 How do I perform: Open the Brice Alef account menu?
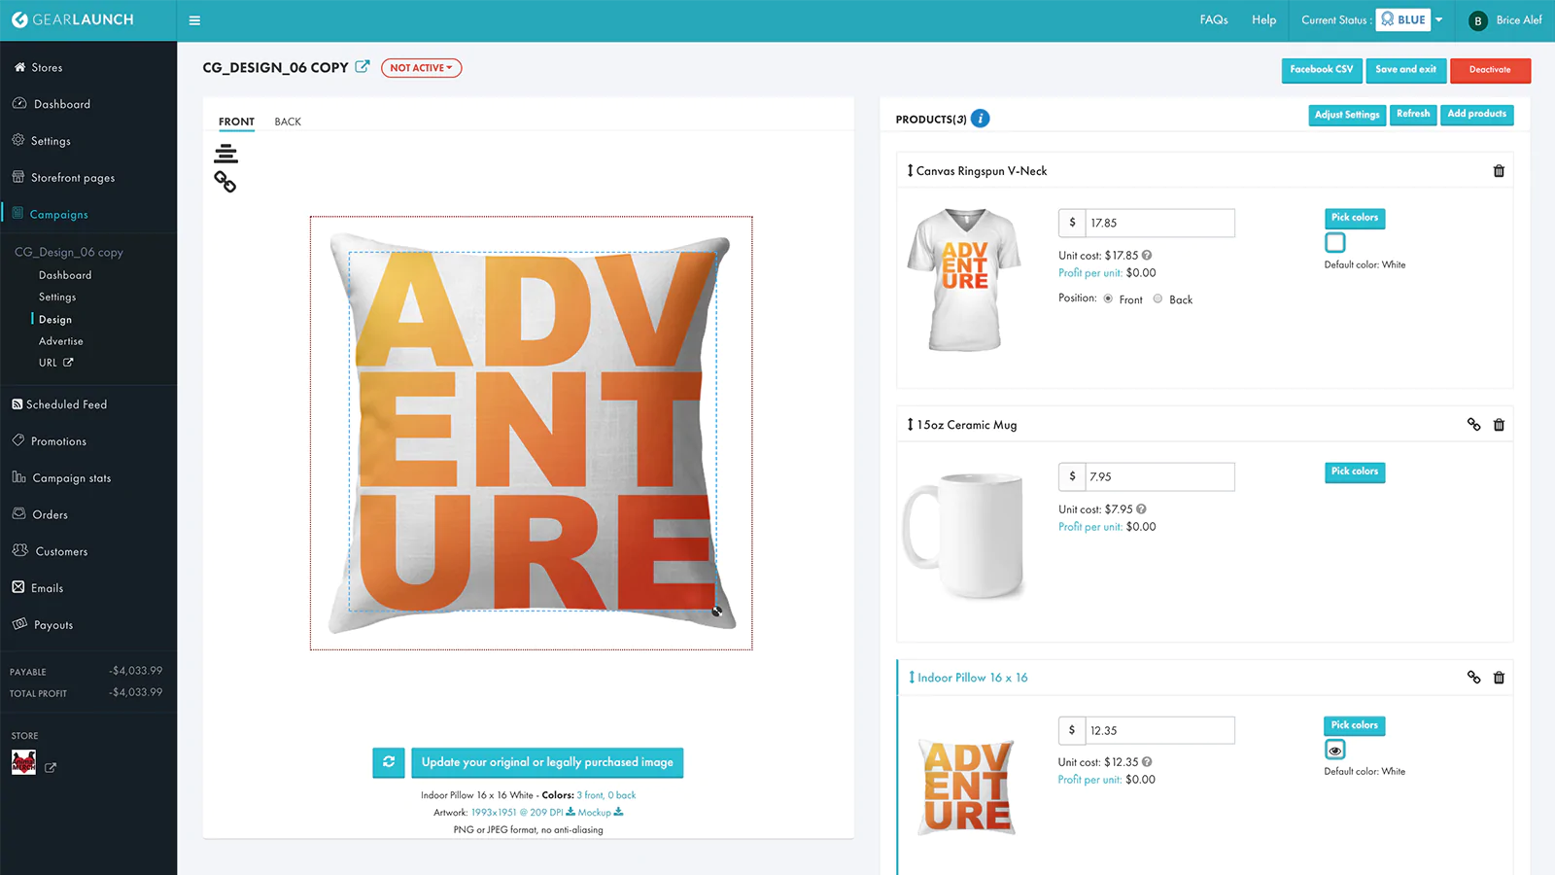(x=1505, y=20)
